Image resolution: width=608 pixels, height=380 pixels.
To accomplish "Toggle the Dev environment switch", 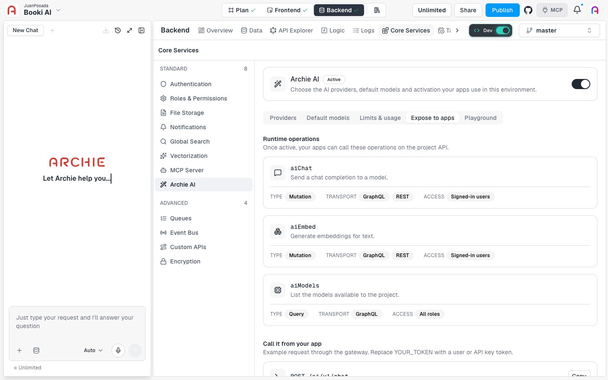I will pos(502,30).
